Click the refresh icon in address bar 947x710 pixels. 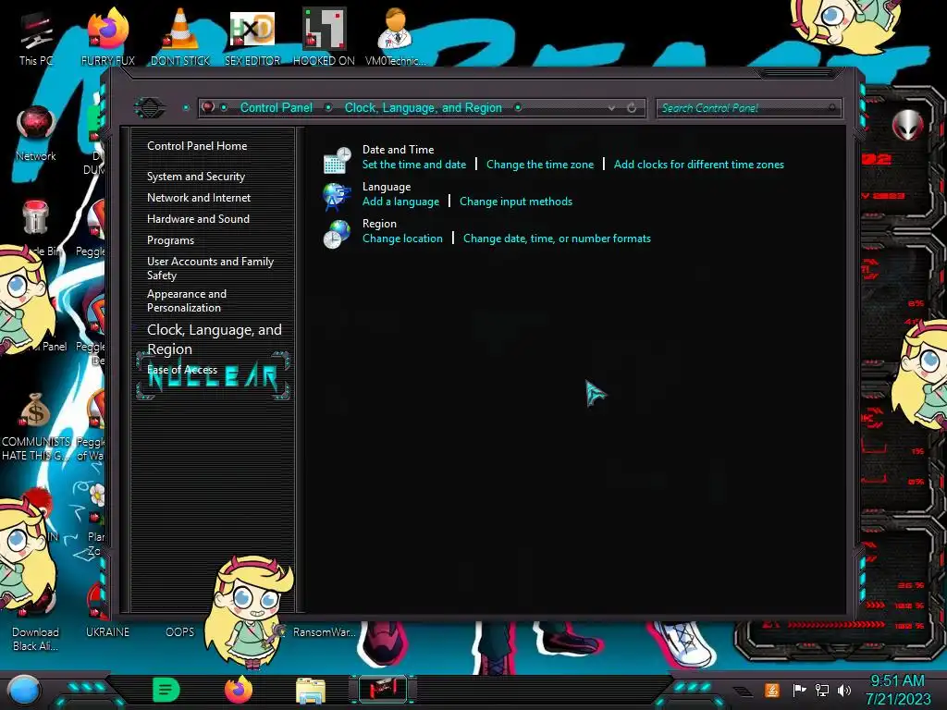[x=632, y=108]
